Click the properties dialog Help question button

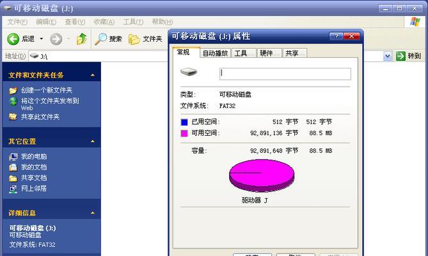click(337, 36)
